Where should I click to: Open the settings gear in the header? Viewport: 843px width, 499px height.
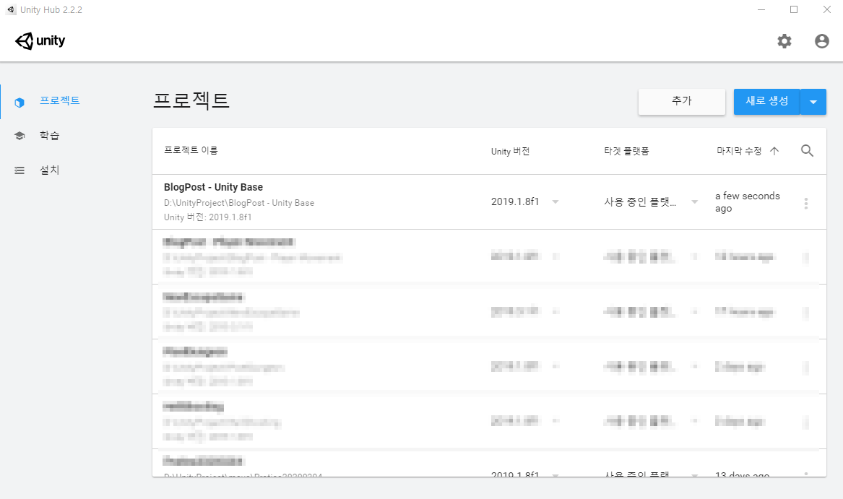click(x=784, y=41)
